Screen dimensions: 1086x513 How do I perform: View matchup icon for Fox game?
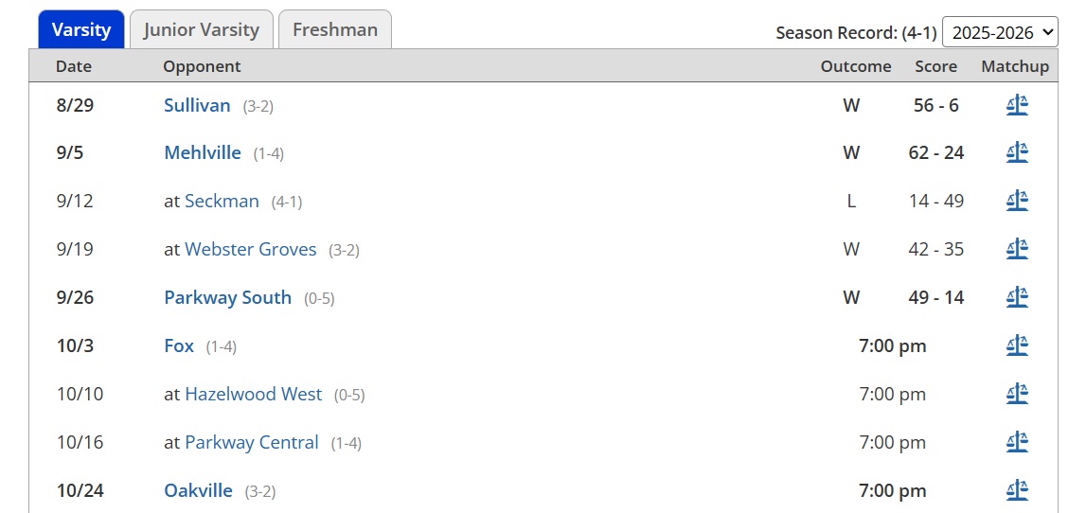(x=1017, y=345)
